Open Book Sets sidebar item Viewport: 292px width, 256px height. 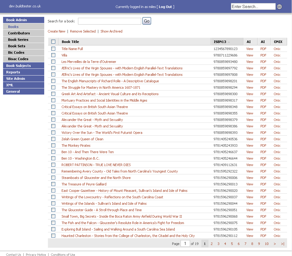pyautogui.click(x=24, y=46)
